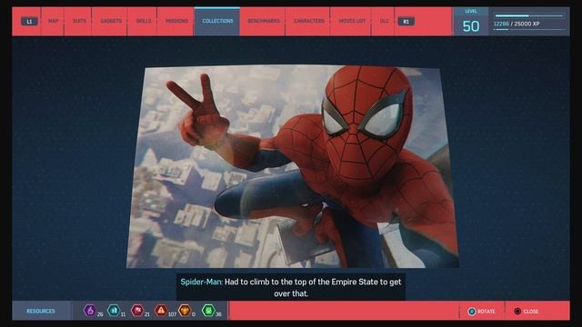Select the Collections tab
This screenshot has height=327, width=582.
click(217, 21)
